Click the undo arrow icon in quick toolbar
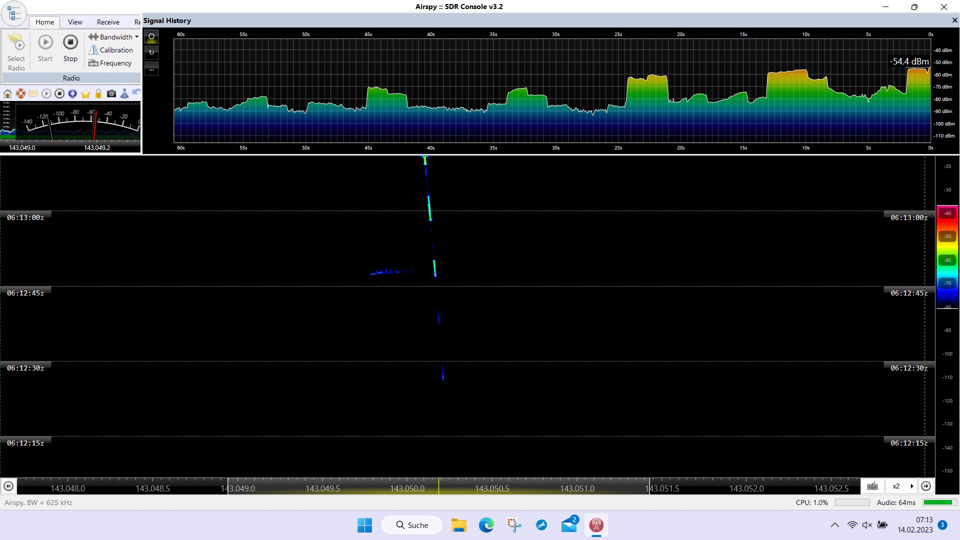 tap(136, 92)
